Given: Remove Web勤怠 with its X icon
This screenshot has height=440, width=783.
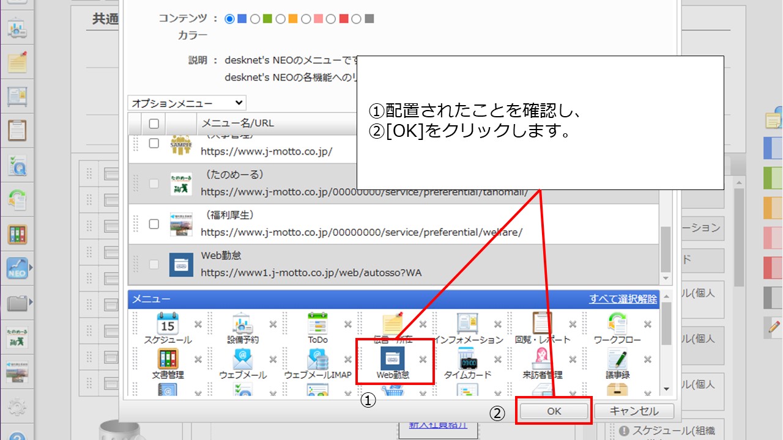Looking at the screenshot, I should [x=423, y=359].
